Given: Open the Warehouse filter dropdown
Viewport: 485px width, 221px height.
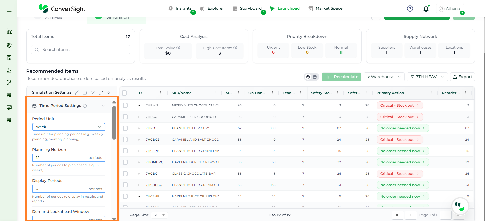Looking at the screenshot, I should point(384,77).
